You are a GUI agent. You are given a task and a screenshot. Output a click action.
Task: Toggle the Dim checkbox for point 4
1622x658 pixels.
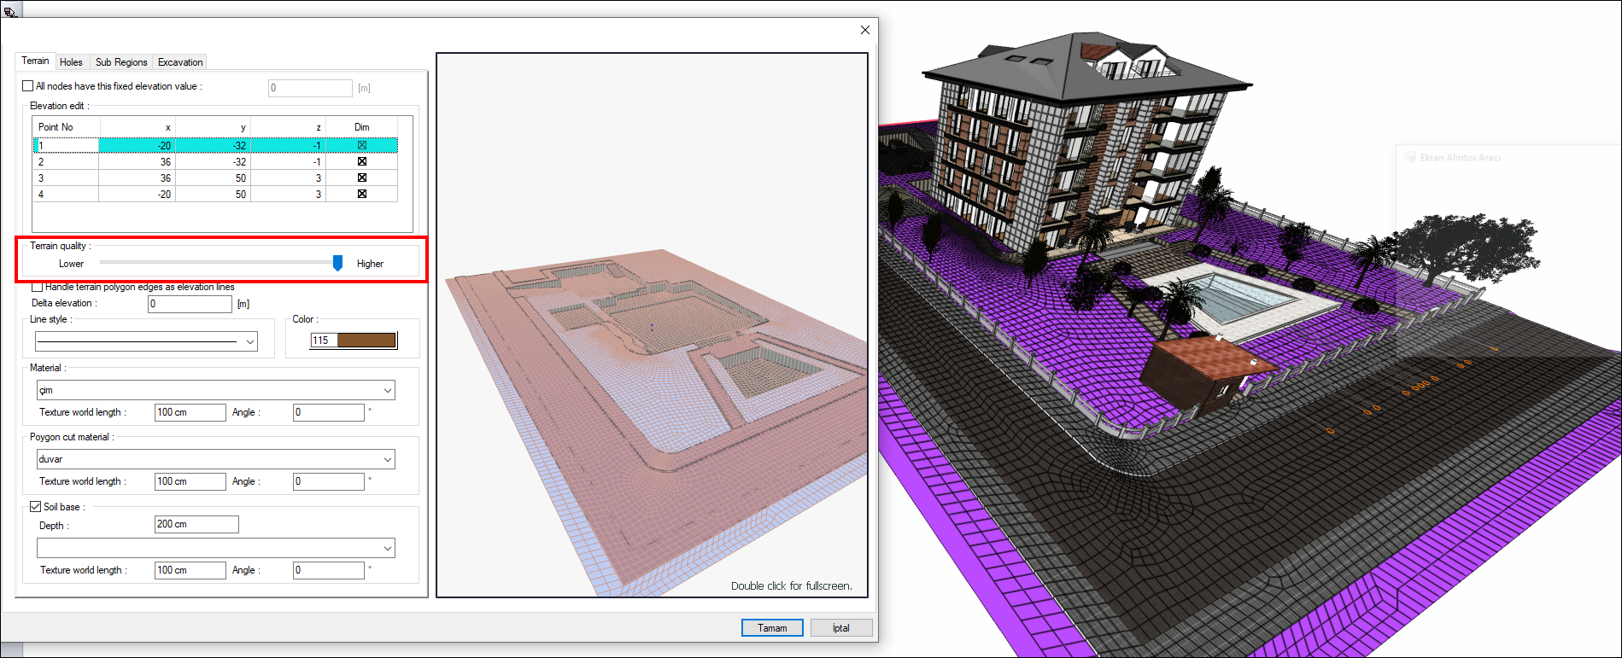click(x=362, y=194)
